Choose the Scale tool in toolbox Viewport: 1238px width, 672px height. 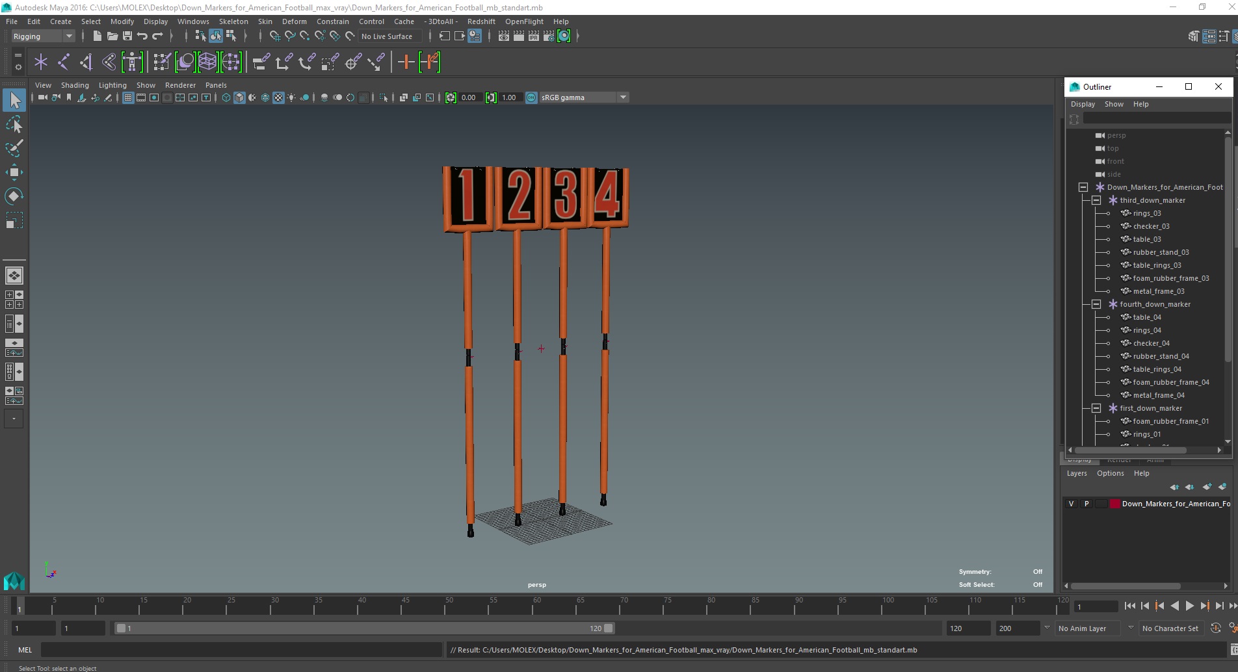pyautogui.click(x=14, y=220)
